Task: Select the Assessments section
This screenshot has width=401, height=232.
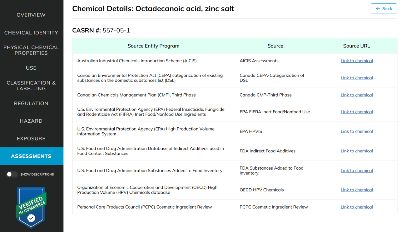Action: coord(31,156)
